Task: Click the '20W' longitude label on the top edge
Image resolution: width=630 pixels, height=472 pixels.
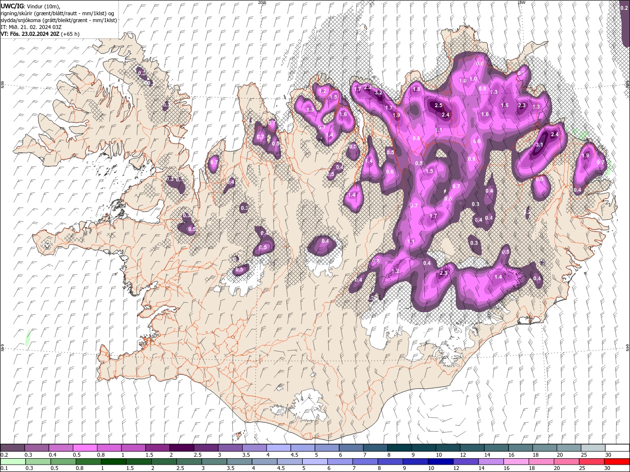Action: pos(262,2)
